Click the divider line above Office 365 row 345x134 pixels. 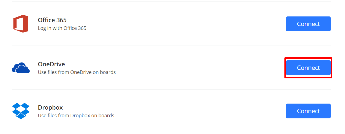(x=171, y=2)
